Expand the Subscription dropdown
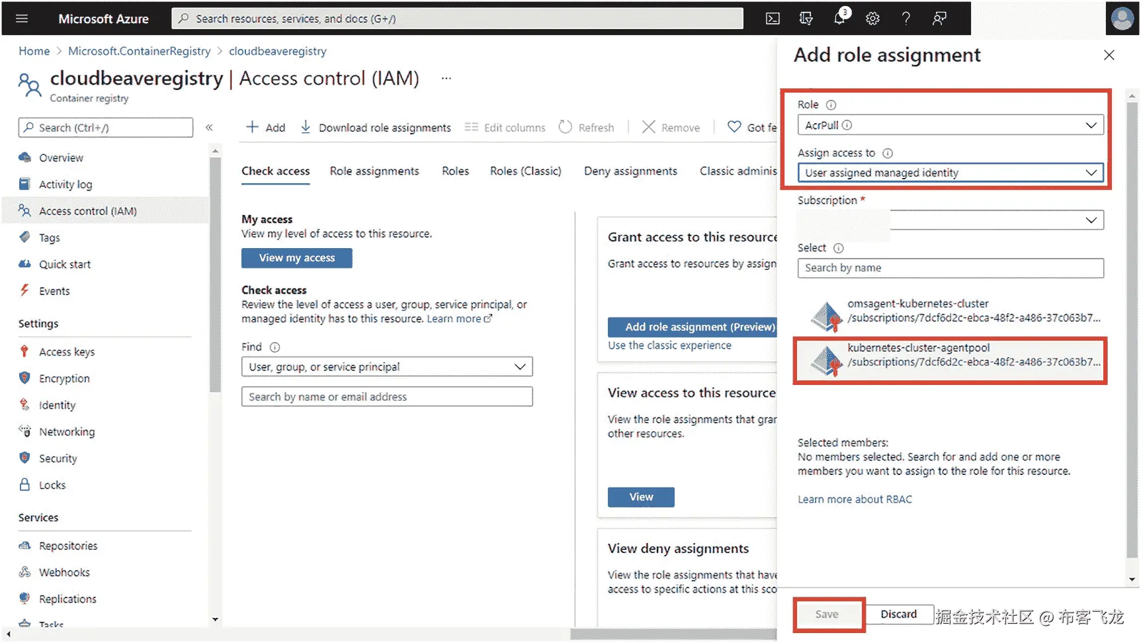The image size is (1141, 643). 951,220
